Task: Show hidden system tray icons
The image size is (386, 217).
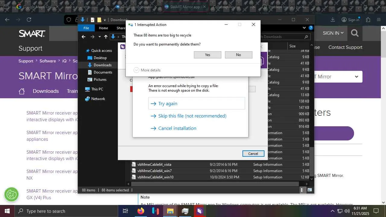Action: point(333,211)
